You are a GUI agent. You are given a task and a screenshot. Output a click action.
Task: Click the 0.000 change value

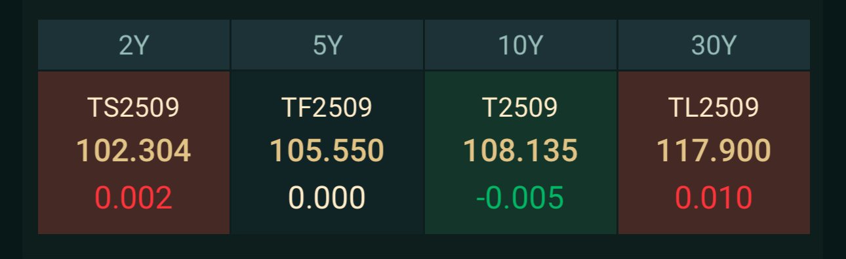pyautogui.click(x=327, y=198)
